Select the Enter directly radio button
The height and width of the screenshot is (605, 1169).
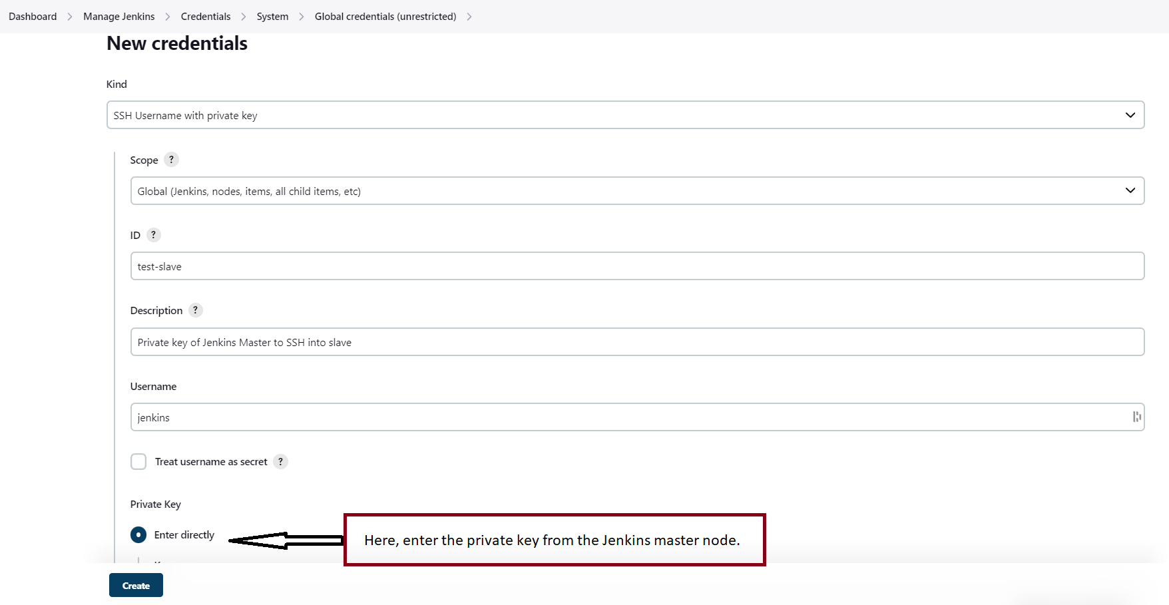pos(138,534)
